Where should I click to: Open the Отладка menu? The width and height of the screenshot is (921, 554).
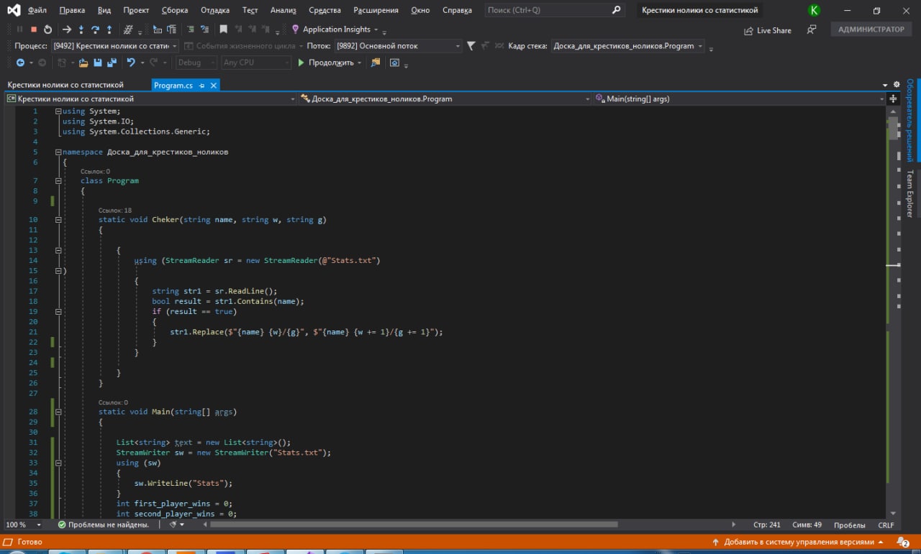click(x=215, y=11)
